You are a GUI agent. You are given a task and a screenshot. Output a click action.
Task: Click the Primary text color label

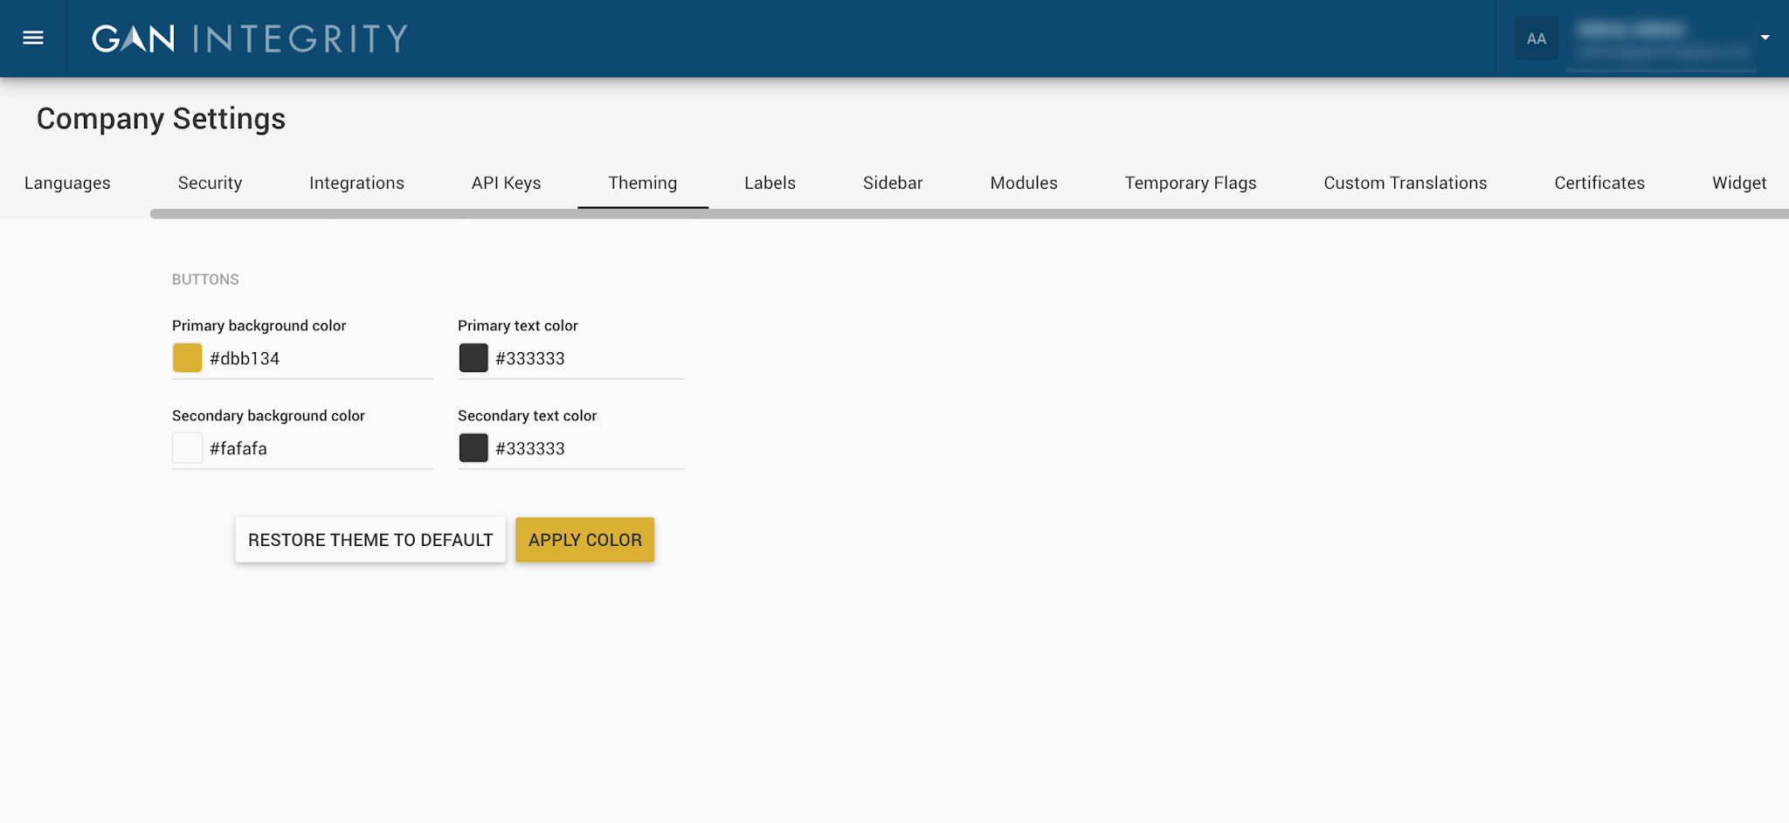click(518, 326)
